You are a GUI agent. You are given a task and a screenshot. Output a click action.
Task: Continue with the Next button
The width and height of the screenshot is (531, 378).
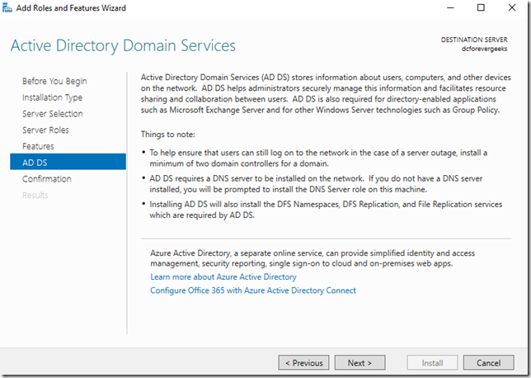pyautogui.click(x=359, y=362)
